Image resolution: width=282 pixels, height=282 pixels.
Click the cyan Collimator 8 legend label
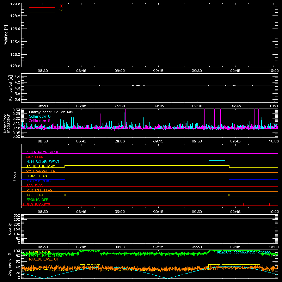pos(39,116)
